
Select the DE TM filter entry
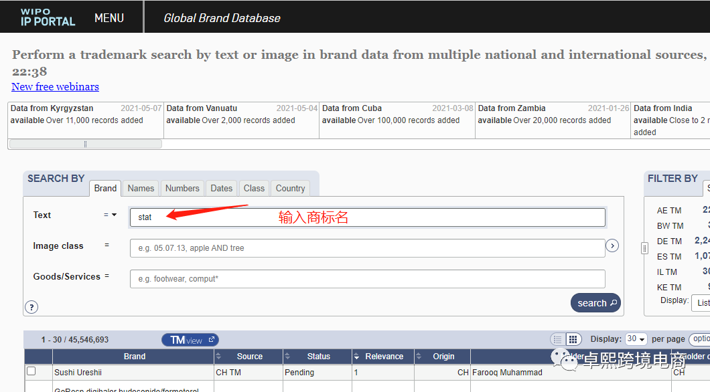point(669,241)
